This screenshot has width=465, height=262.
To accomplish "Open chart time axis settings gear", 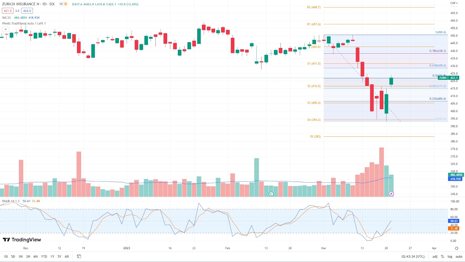I will point(457,248).
